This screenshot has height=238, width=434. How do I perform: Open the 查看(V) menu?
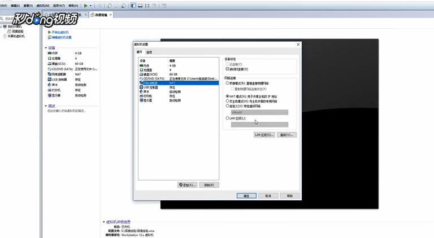pos(28,6)
